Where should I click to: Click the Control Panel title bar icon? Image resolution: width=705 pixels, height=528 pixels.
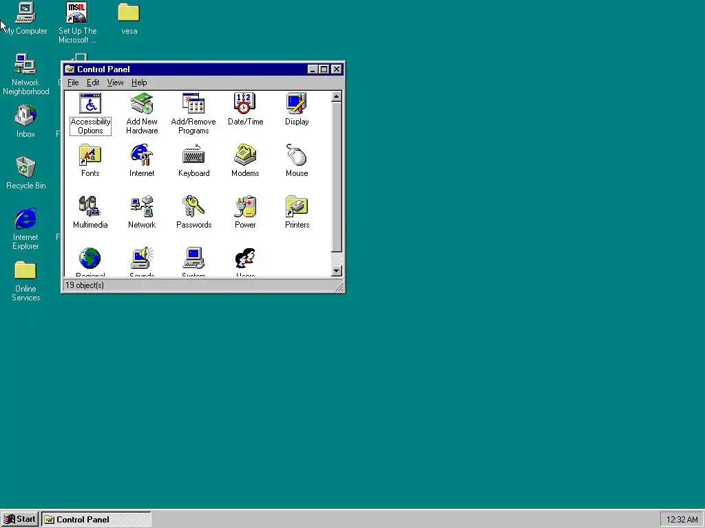70,69
